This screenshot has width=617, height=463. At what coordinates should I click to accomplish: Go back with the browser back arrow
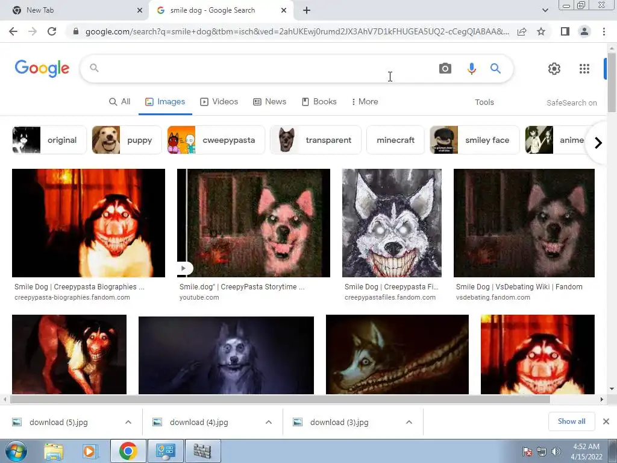[x=13, y=31]
